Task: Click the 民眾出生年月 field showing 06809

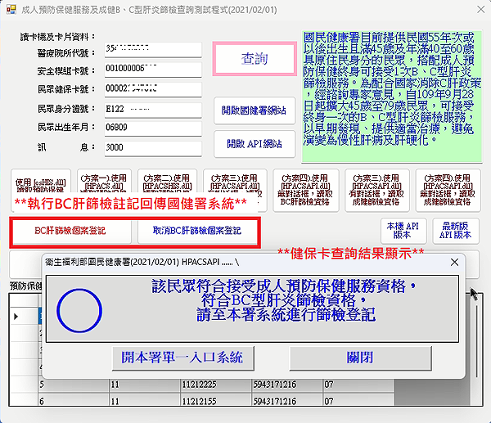Action: click(x=151, y=128)
